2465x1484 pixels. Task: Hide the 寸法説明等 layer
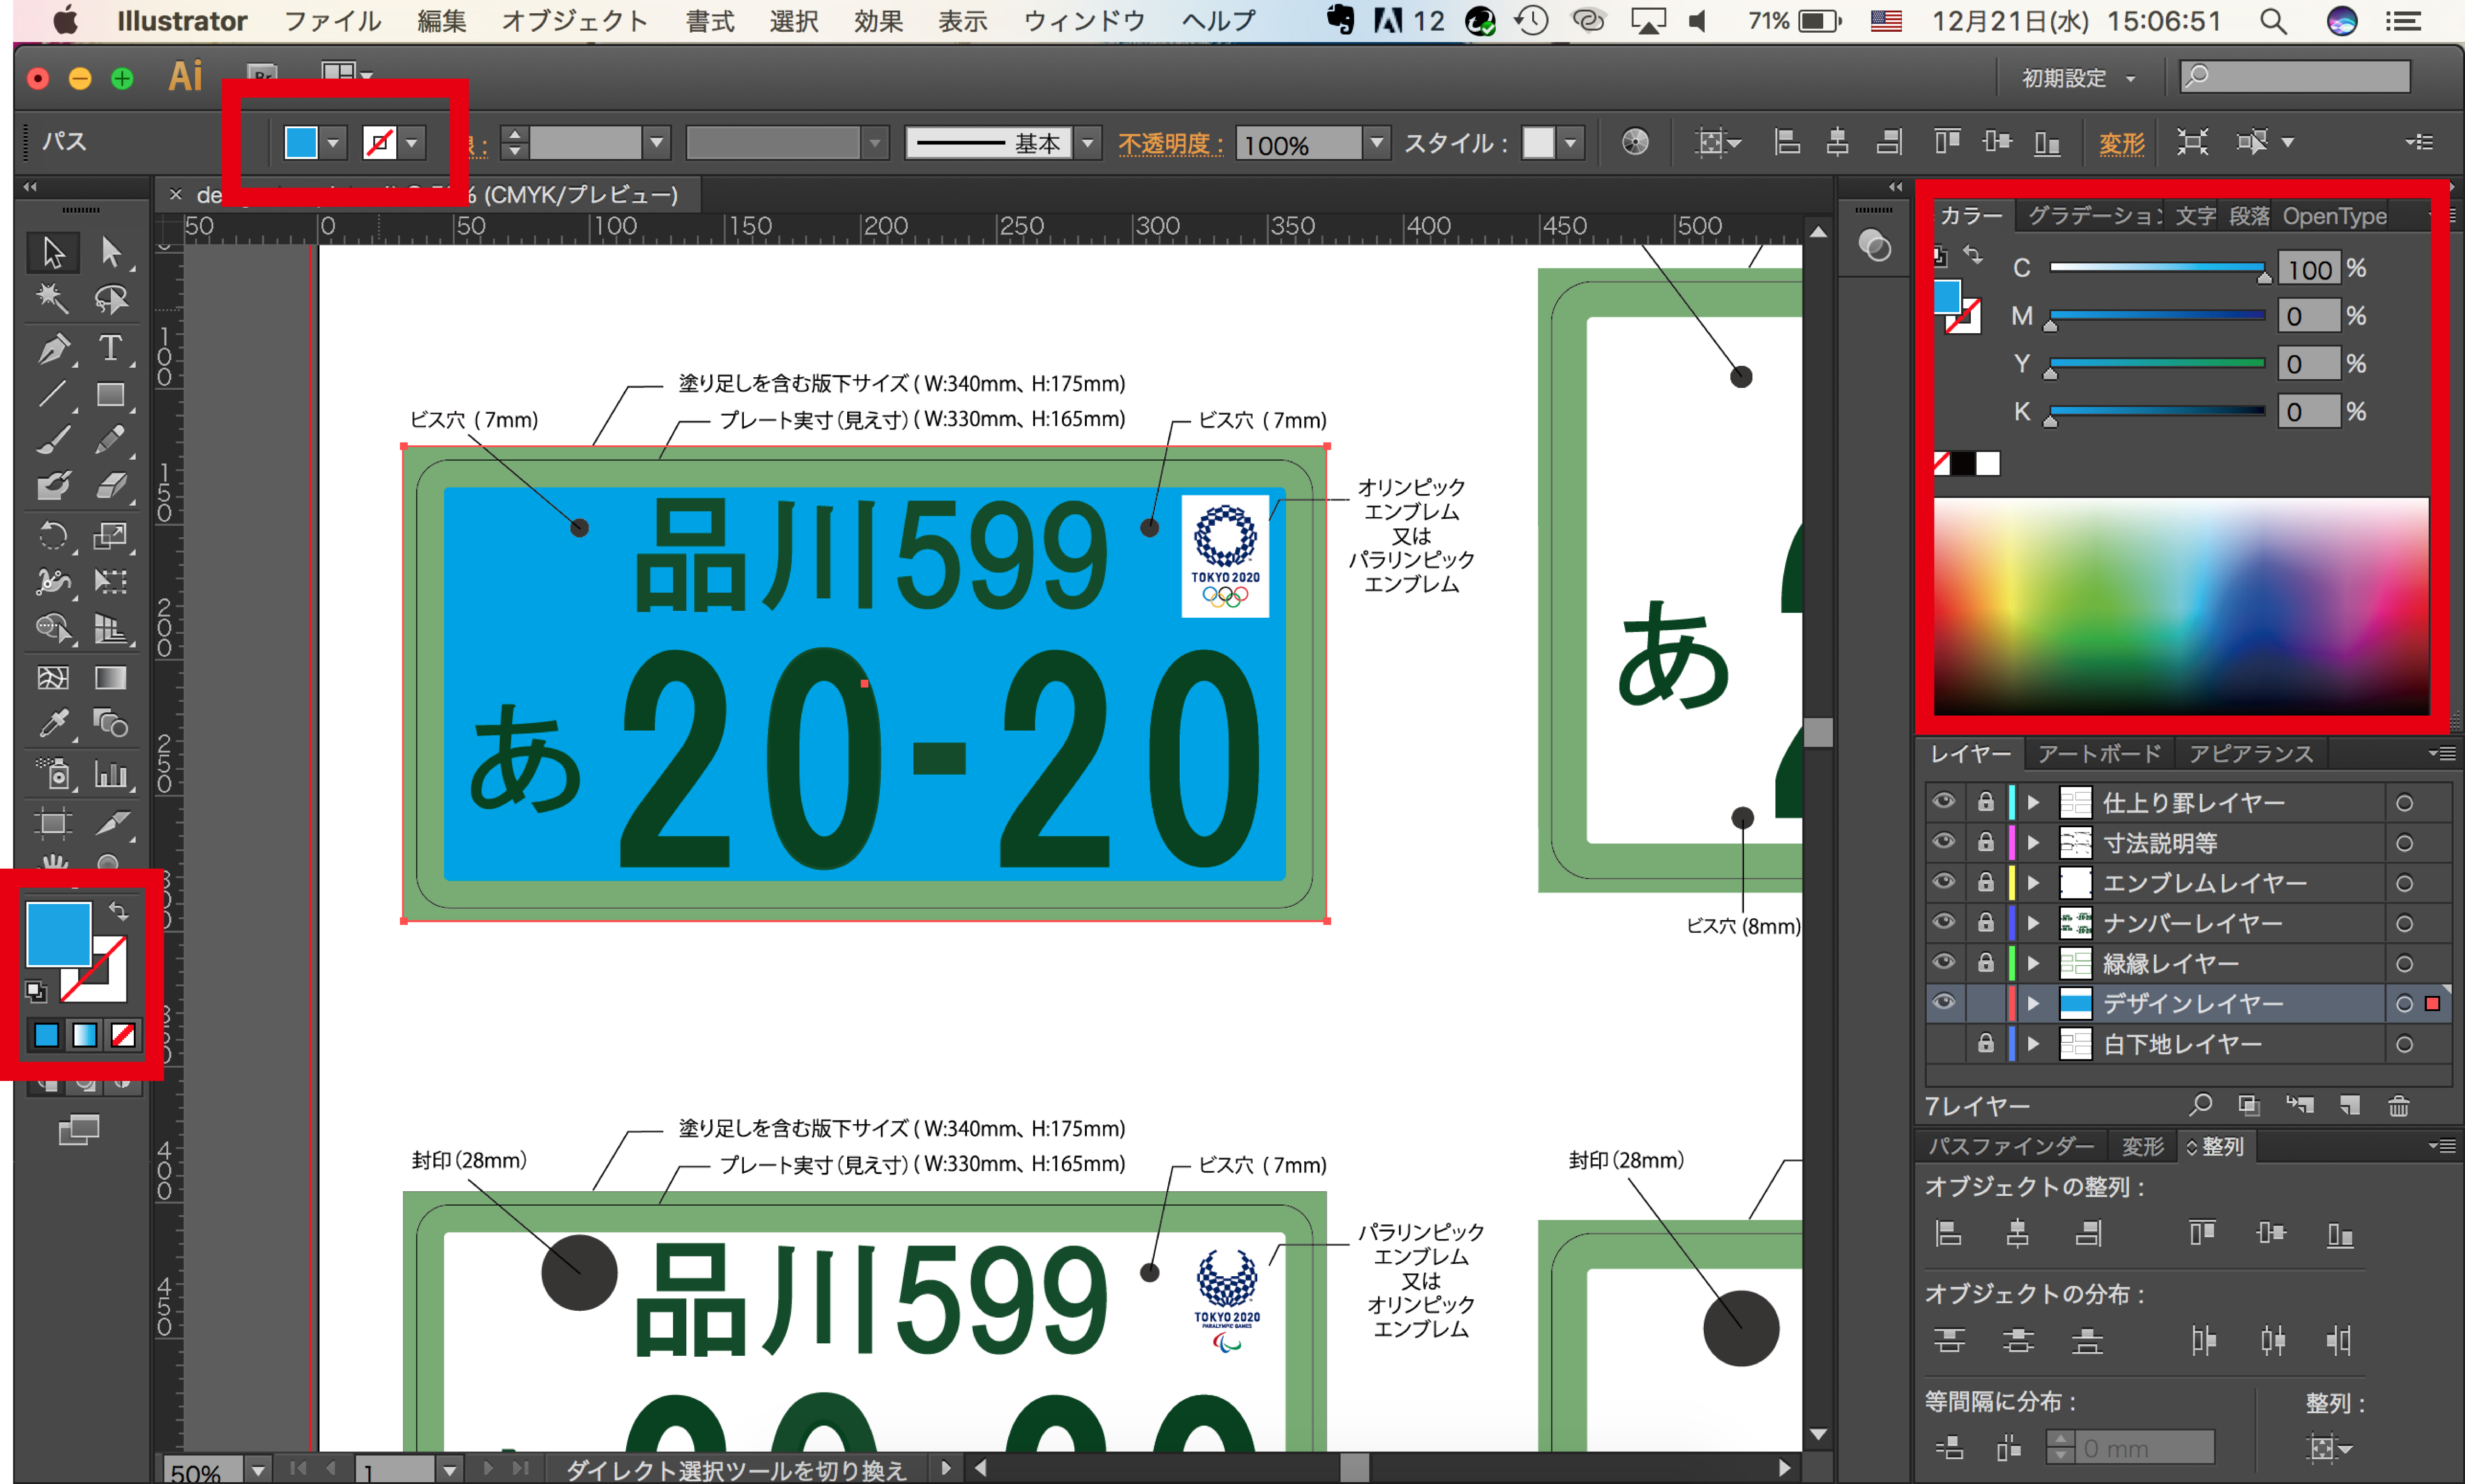tap(1943, 842)
